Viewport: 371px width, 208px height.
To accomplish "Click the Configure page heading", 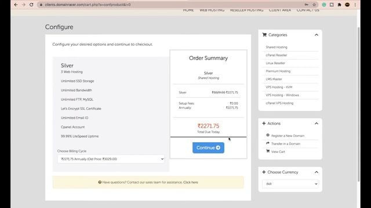I will 59,27.
